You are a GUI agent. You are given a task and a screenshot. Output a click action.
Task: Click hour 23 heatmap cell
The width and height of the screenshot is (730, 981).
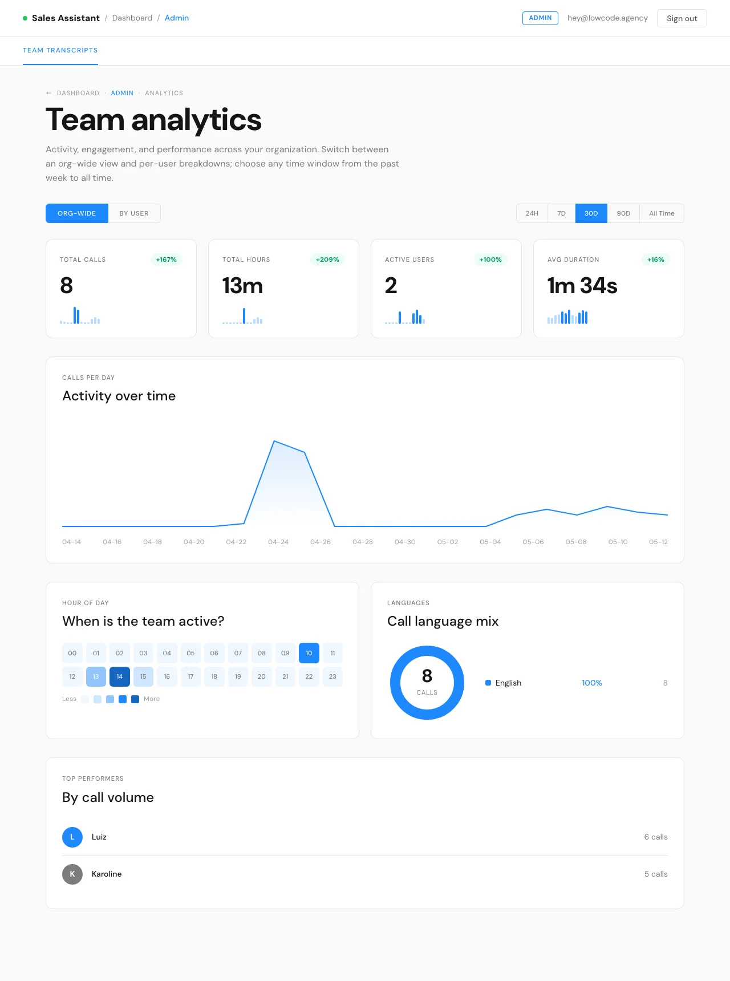(x=332, y=676)
